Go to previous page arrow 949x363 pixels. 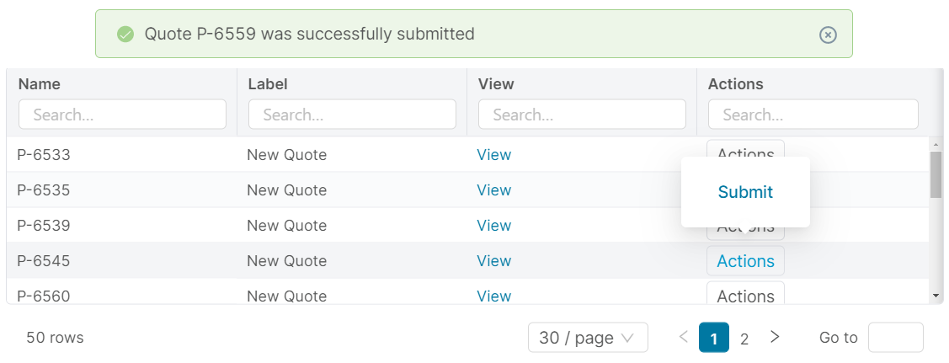pos(684,337)
